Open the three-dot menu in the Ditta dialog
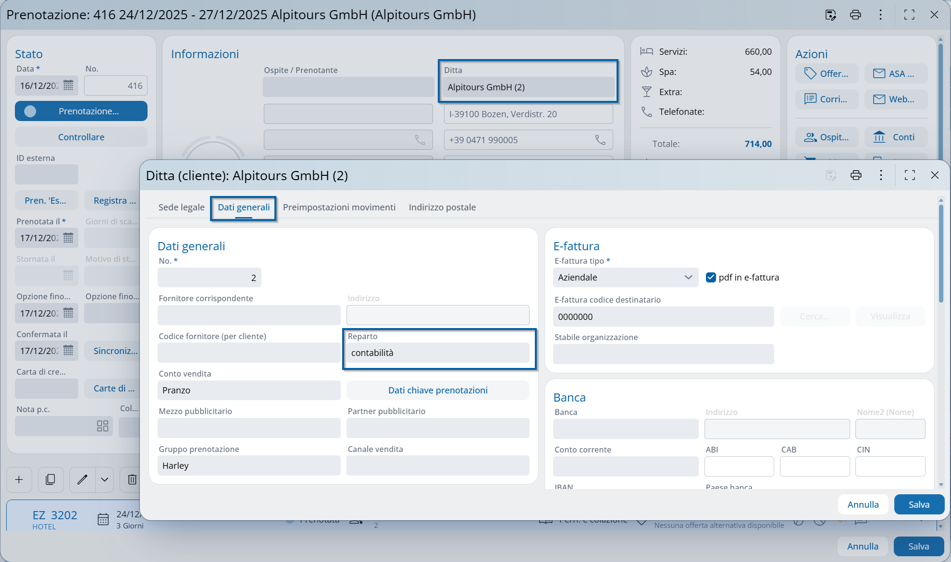The image size is (951, 562). [x=881, y=175]
